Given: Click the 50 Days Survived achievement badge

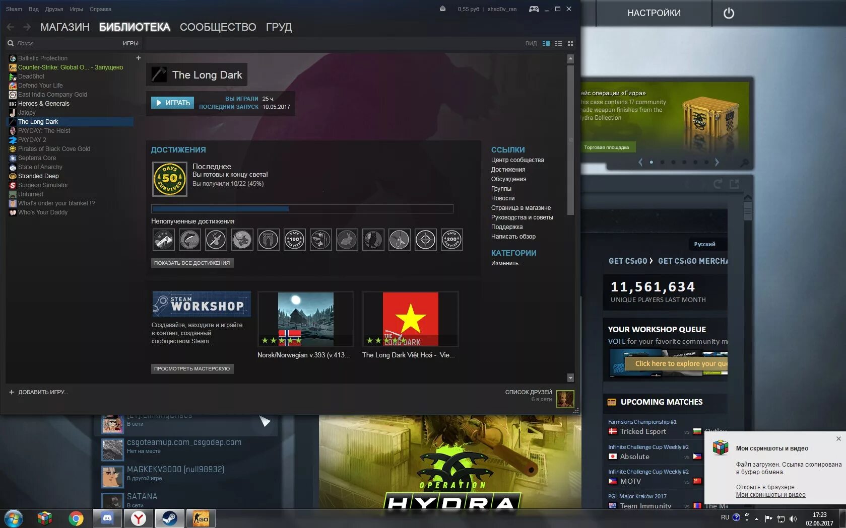Looking at the screenshot, I should pos(170,179).
